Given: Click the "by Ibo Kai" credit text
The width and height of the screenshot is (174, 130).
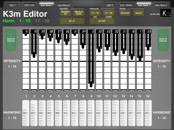Looking at the screenshot, I should [x=155, y=14].
